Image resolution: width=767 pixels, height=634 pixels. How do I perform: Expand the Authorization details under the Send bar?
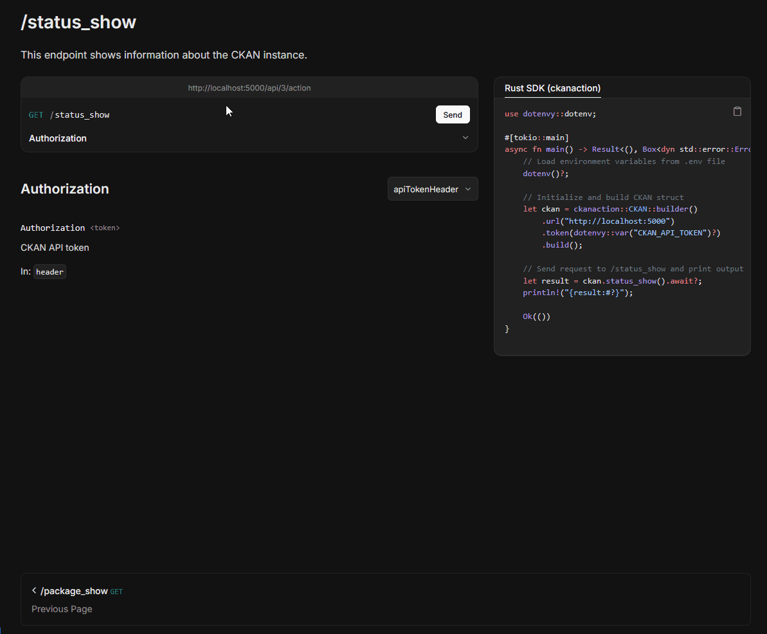(249, 138)
